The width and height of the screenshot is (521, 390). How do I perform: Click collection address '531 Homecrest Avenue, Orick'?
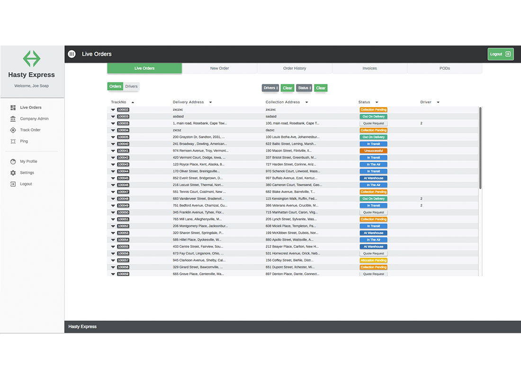pos(293,254)
